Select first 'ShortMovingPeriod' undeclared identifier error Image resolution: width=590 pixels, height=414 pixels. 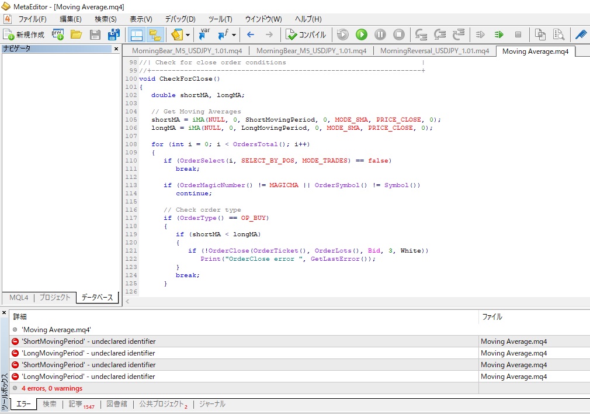pos(89,341)
